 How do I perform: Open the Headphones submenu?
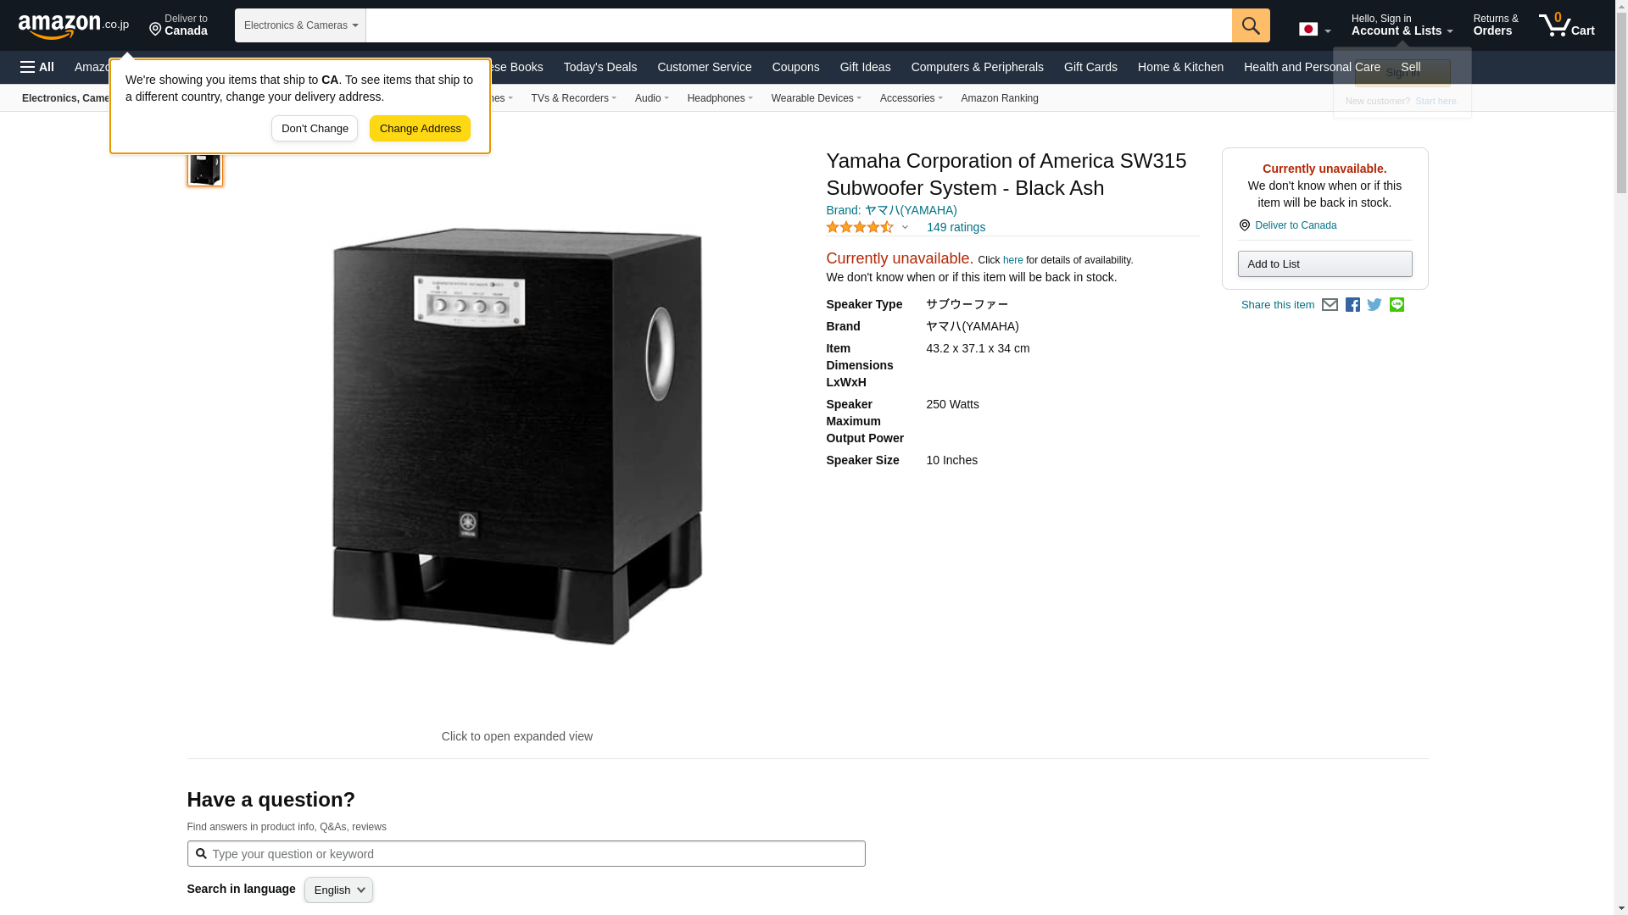pyautogui.click(x=720, y=98)
